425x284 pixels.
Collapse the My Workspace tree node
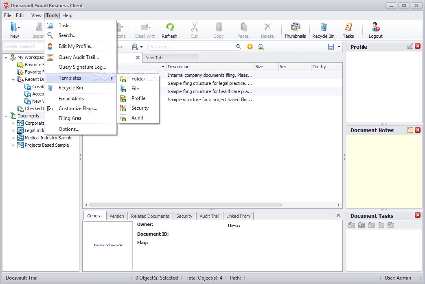(x=6, y=58)
